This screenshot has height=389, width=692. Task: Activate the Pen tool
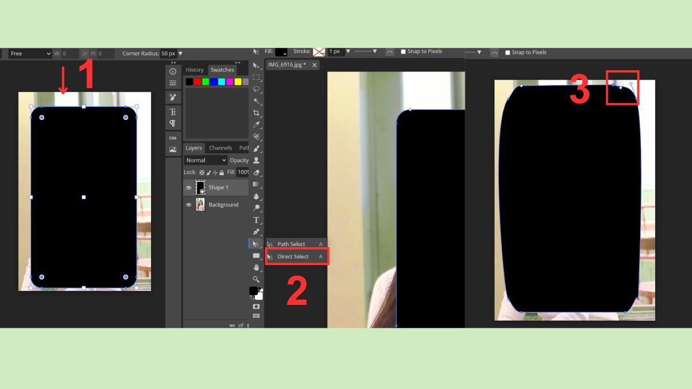pyautogui.click(x=257, y=232)
